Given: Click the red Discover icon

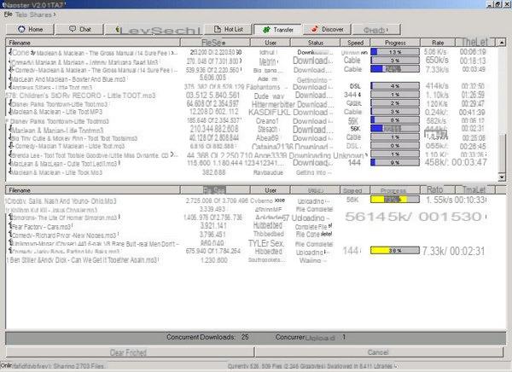Looking at the screenshot, I should pos(314,29).
